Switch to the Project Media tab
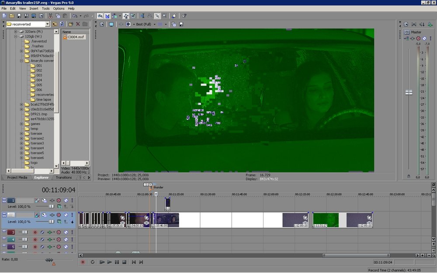 17,177
